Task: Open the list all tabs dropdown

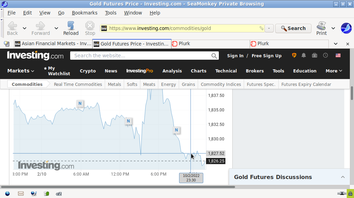Action: [336, 44]
